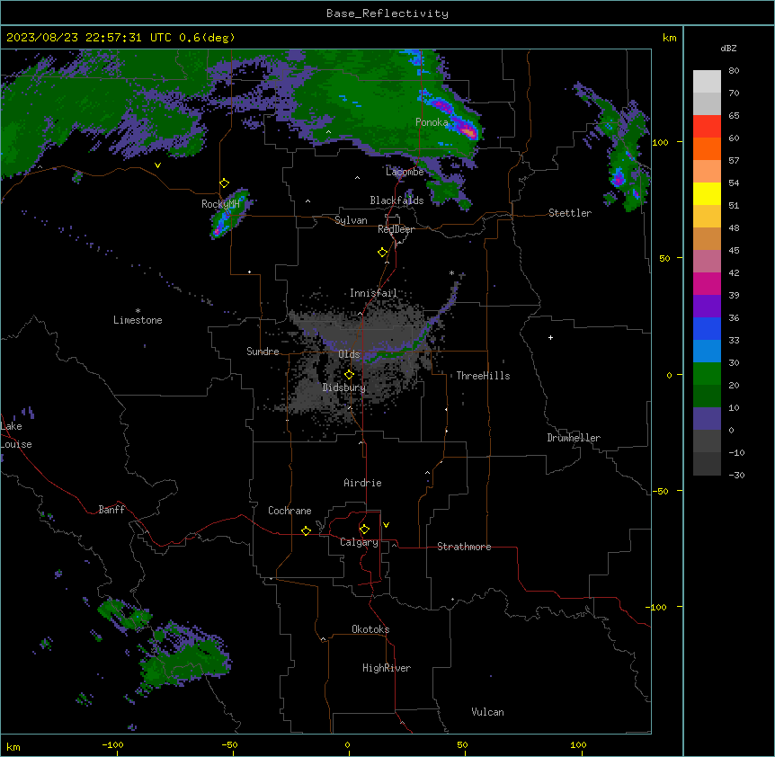Click the storm cell beside RockyMH
The image size is (775, 757).
pos(229,213)
